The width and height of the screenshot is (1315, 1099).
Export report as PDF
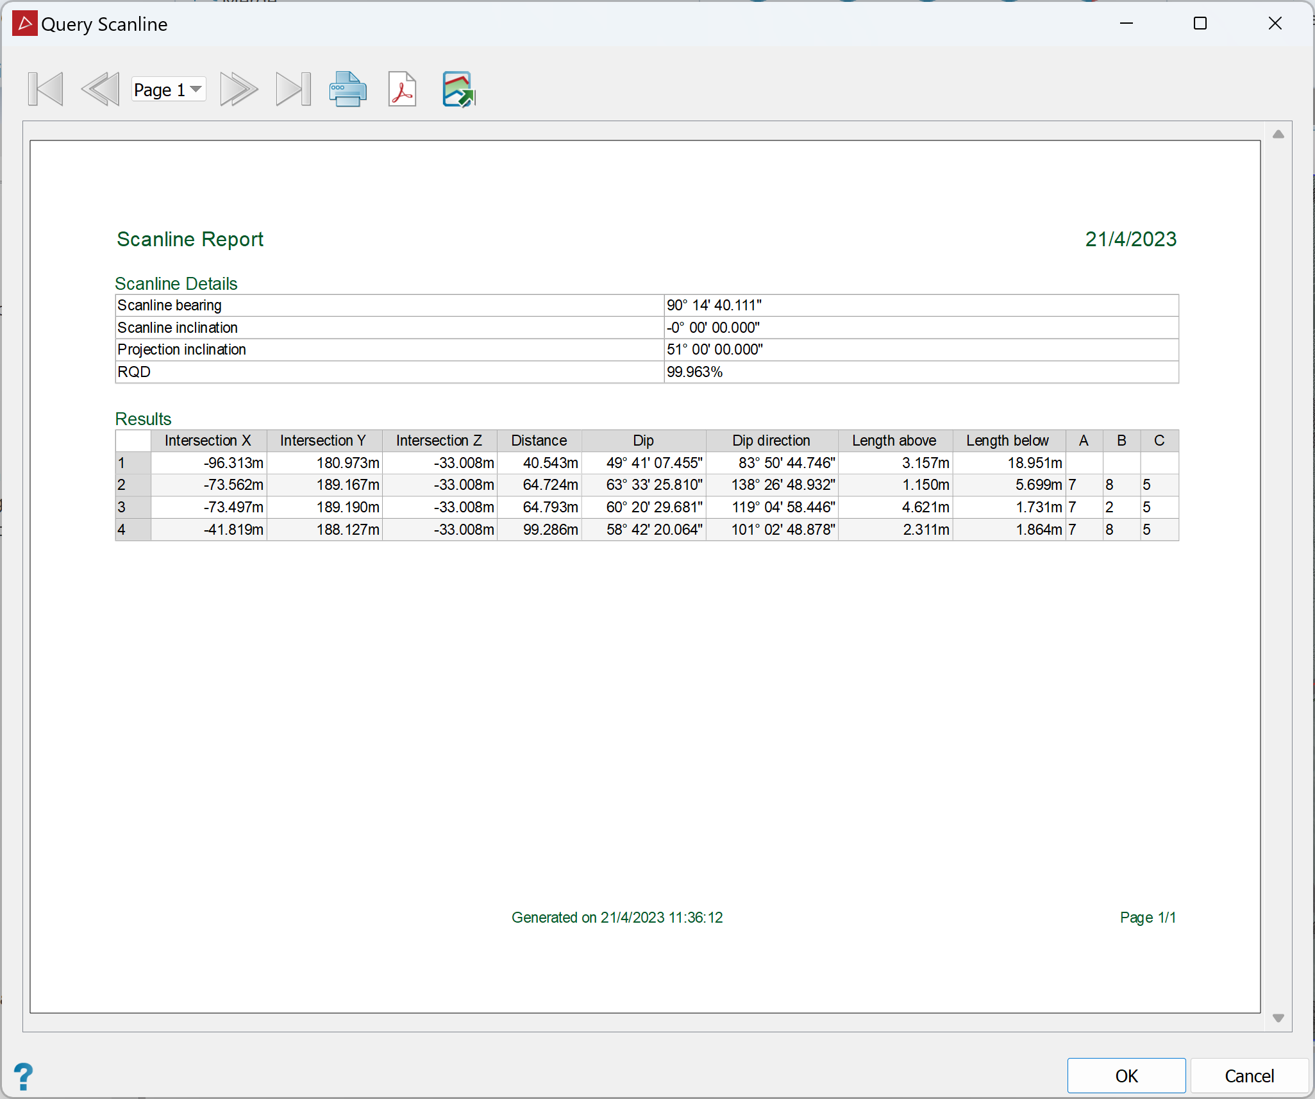[402, 89]
